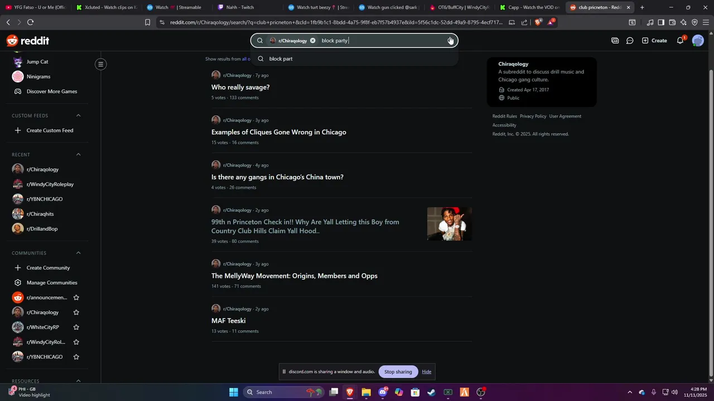Collapse the Custom Feeds section

78,116
